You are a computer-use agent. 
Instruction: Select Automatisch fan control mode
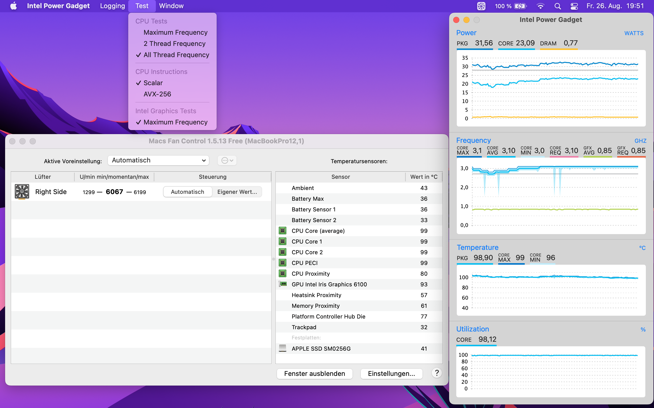coord(188,192)
